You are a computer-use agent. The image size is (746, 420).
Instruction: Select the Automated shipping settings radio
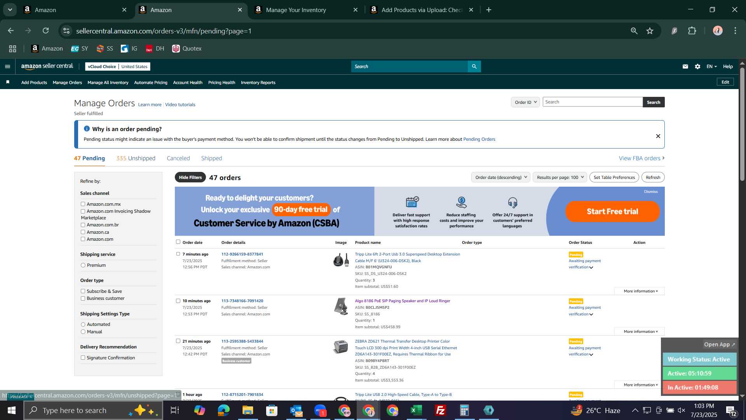tap(83, 324)
